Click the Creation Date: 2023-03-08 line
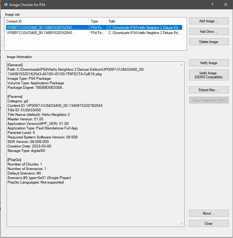The width and height of the screenshot is (233, 238). point(29,146)
